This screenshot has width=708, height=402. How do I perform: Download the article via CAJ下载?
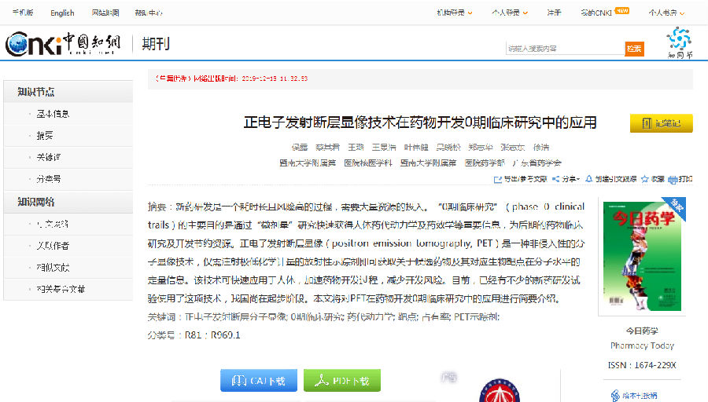tap(258, 381)
